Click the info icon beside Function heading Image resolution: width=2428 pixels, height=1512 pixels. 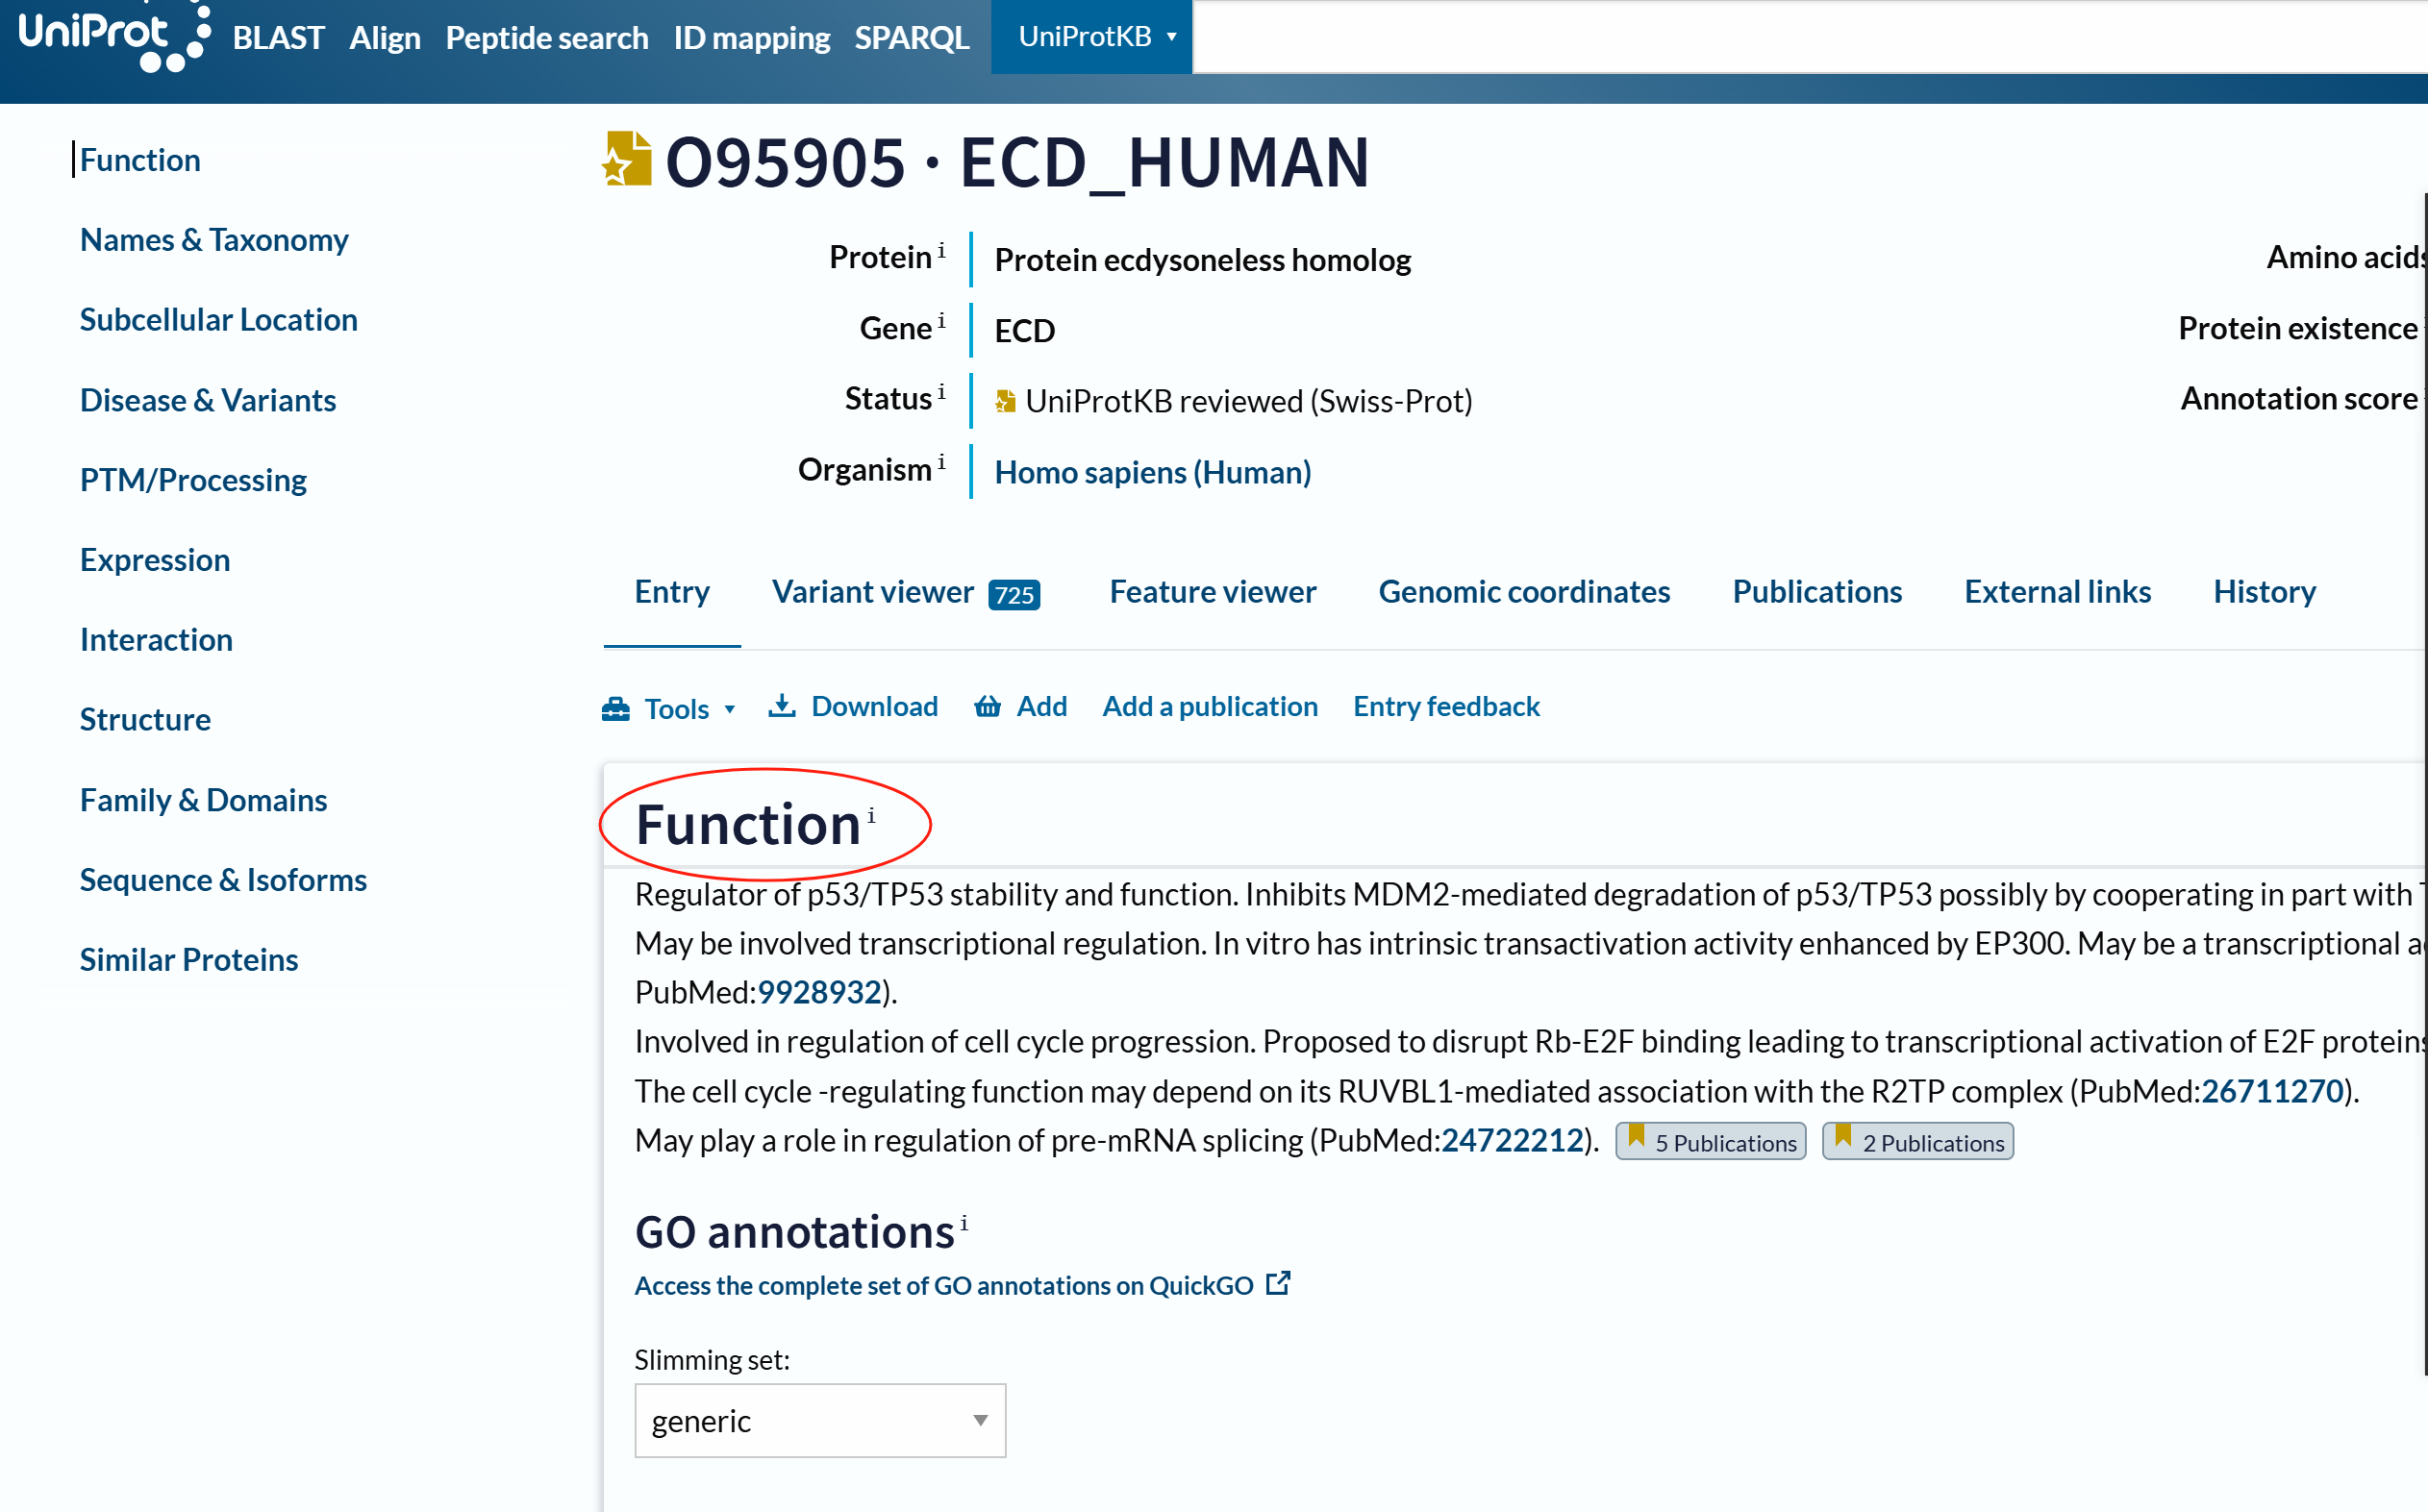[871, 816]
